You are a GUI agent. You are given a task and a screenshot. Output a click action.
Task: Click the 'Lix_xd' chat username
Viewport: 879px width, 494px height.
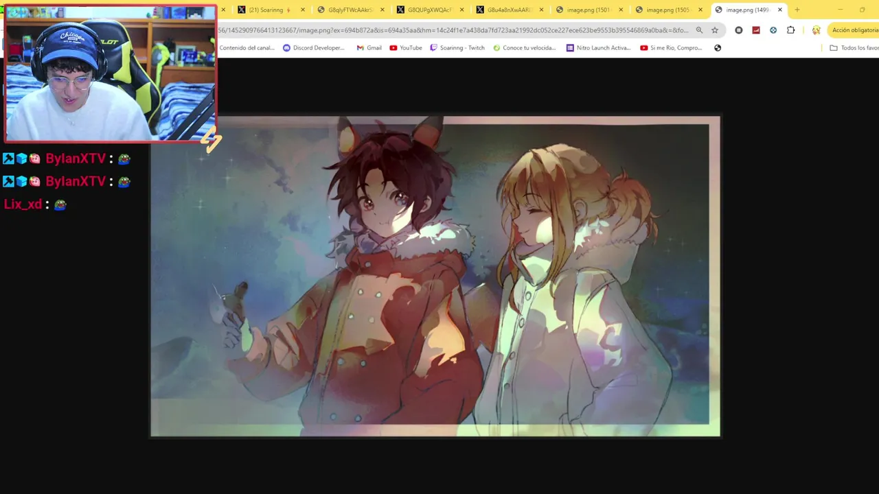(x=23, y=204)
